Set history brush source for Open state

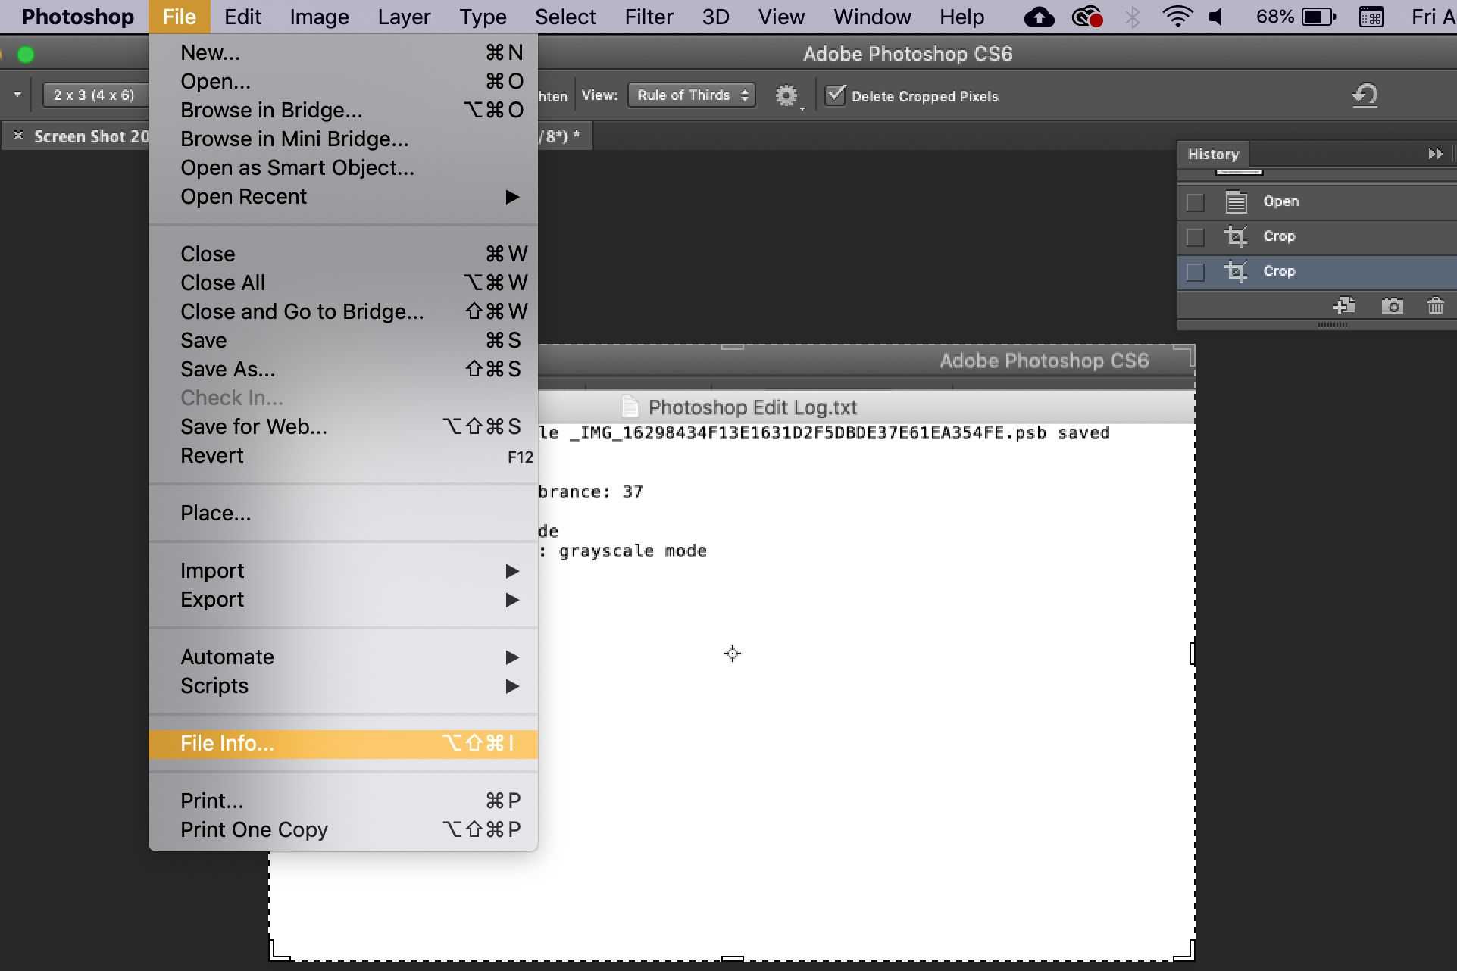[1195, 202]
